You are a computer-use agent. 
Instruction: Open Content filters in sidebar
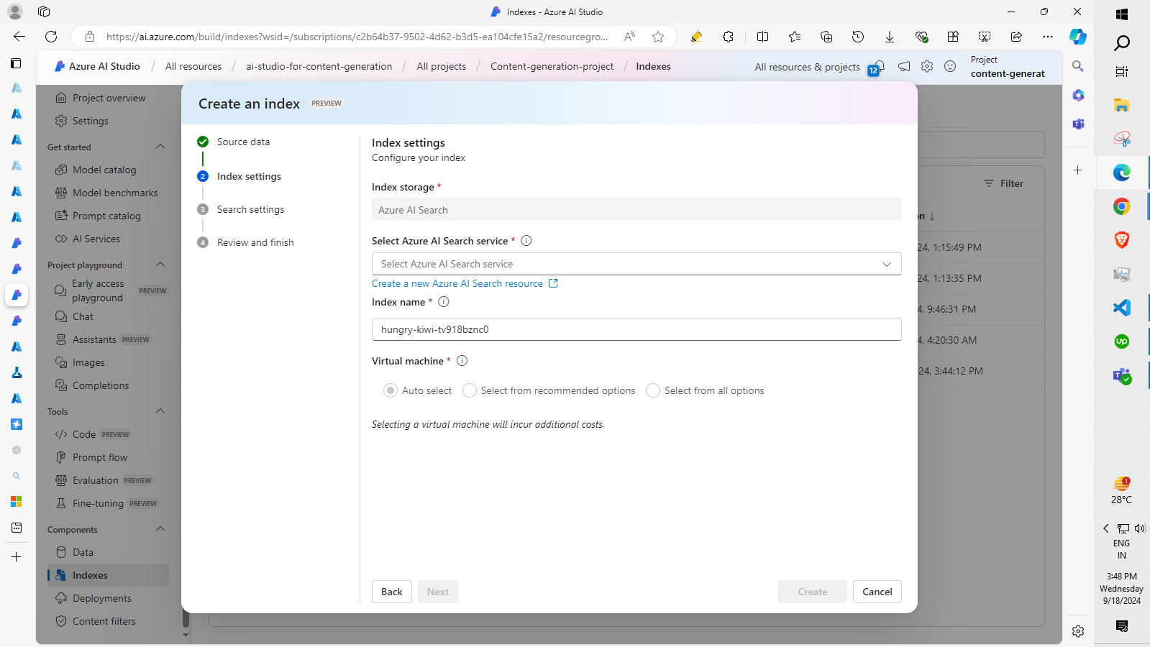tap(104, 621)
